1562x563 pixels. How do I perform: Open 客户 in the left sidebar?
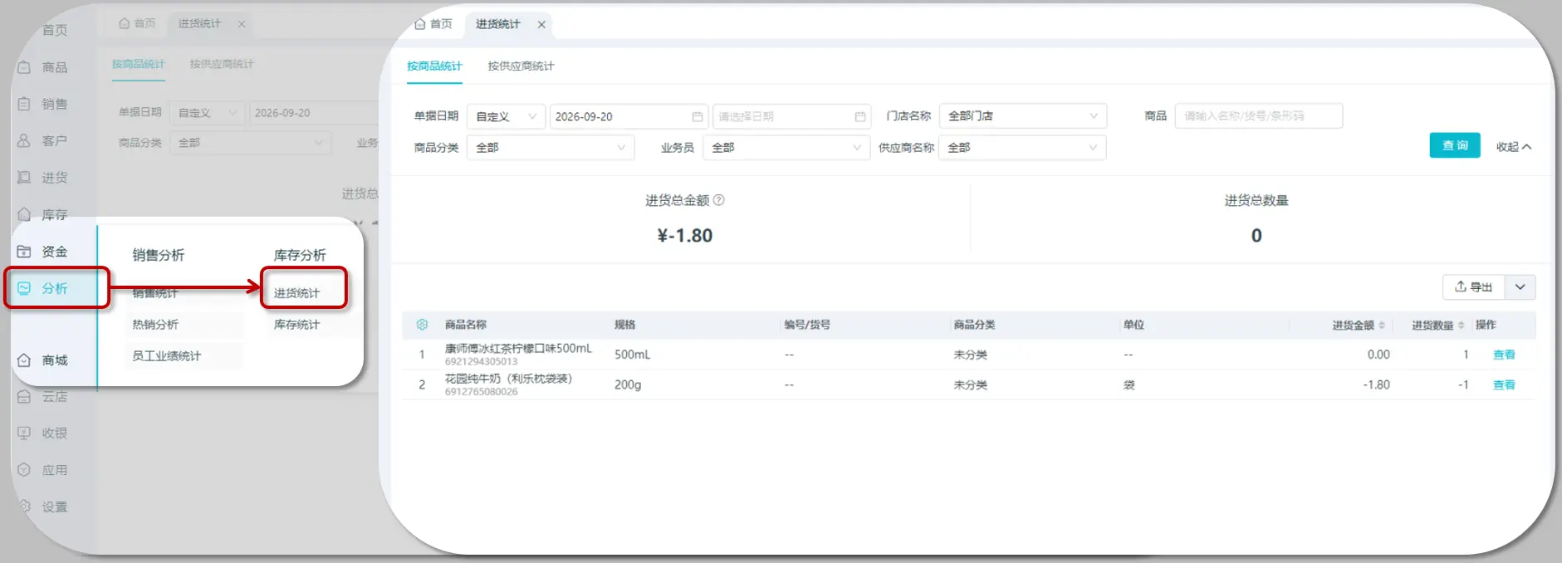pos(43,141)
